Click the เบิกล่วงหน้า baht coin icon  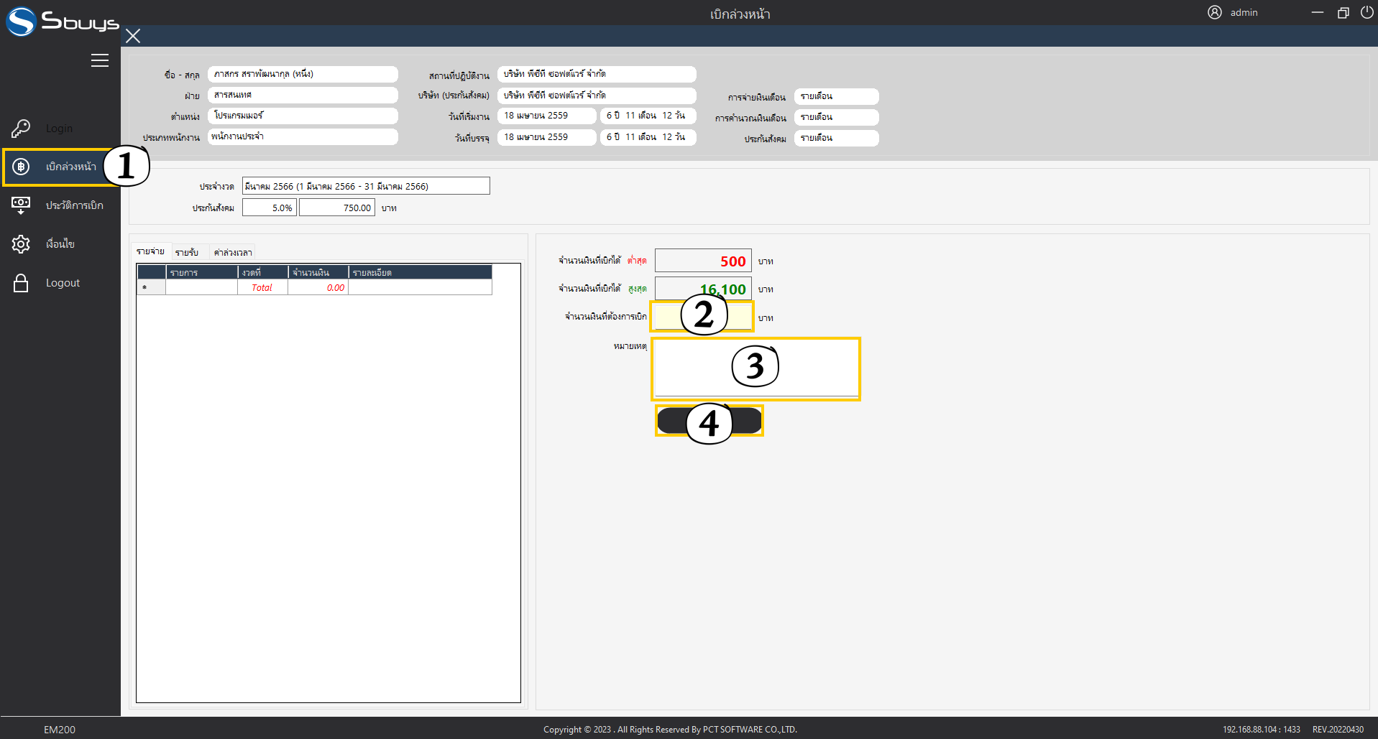pyautogui.click(x=21, y=167)
